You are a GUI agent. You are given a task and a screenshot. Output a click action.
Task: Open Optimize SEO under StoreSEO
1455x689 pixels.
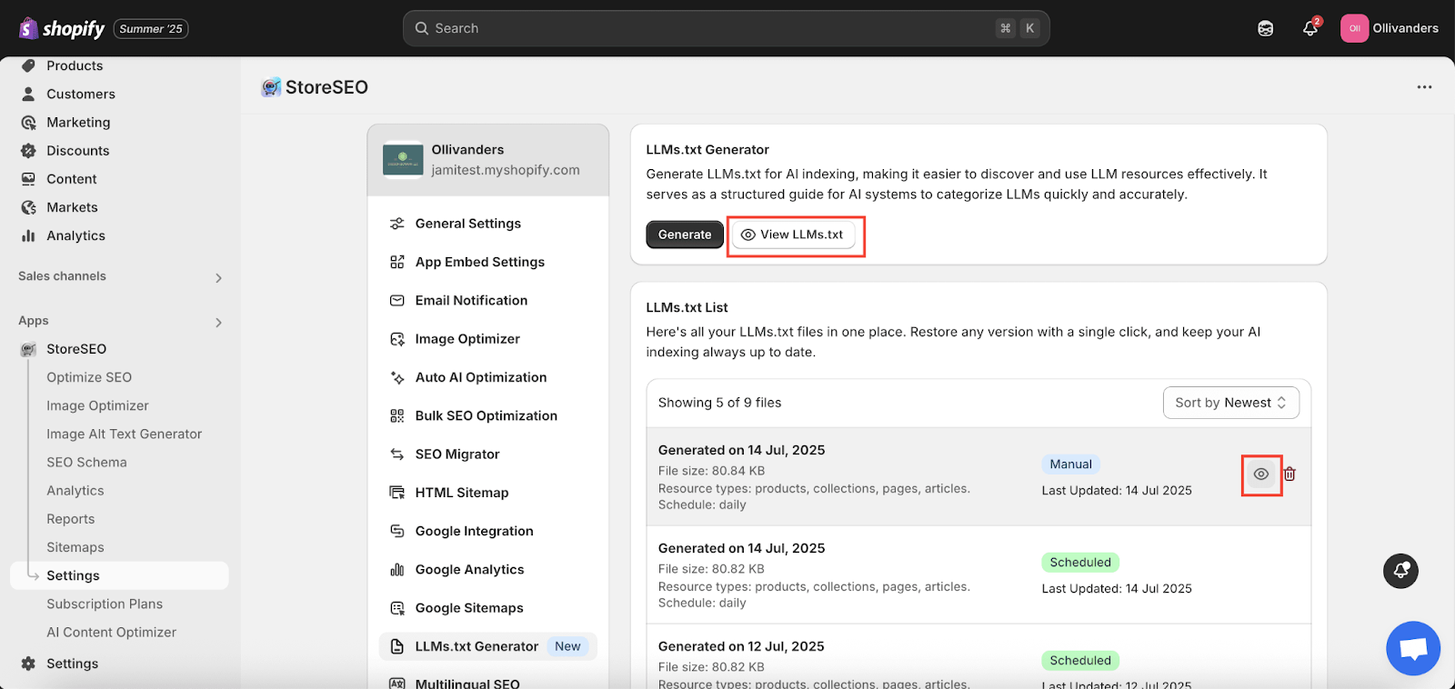coord(89,377)
